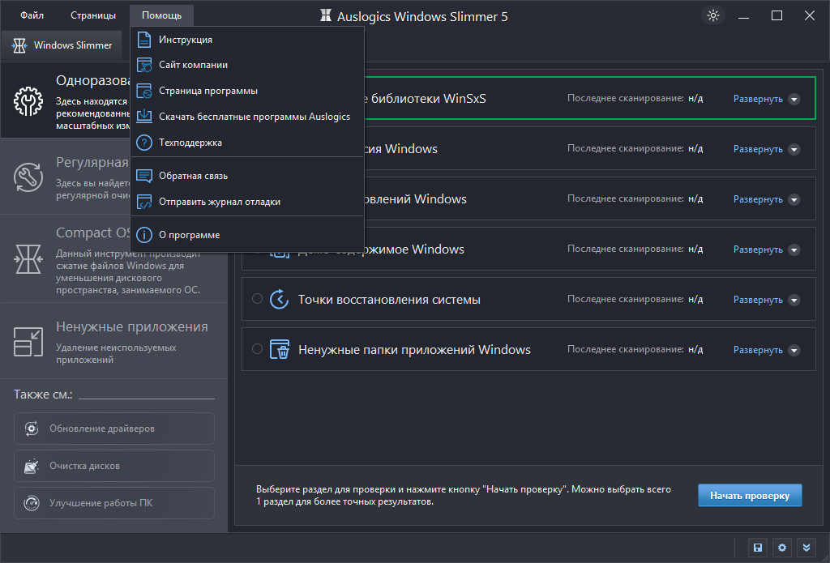Screen dimensions: 830x563
Task: Click the Обратная связь feedback icon
Action: pyautogui.click(x=144, y=176)
